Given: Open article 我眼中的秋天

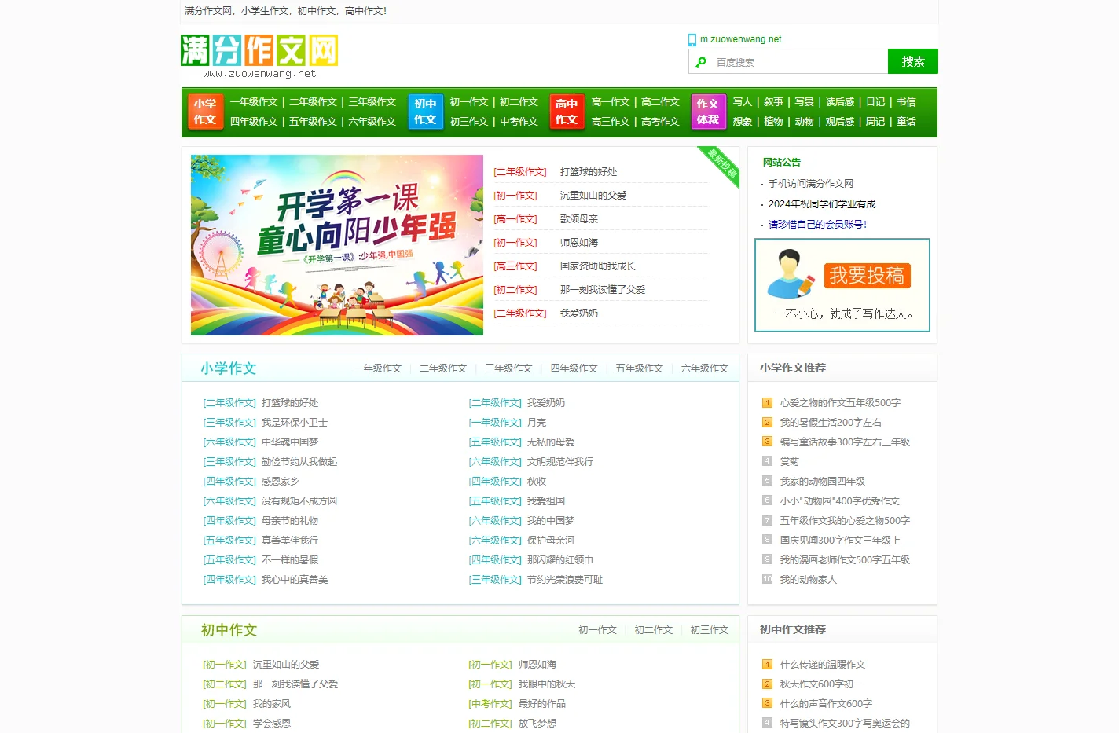Looking at the screenshot, I should [547, 684].
